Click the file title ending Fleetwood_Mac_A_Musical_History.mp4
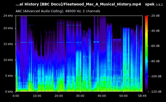This screenshot has height=102, width=166. [78, 4]
